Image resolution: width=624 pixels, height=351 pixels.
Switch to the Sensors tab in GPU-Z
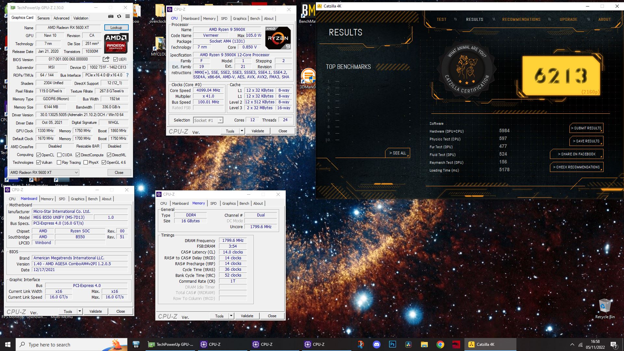coord(43,18)
